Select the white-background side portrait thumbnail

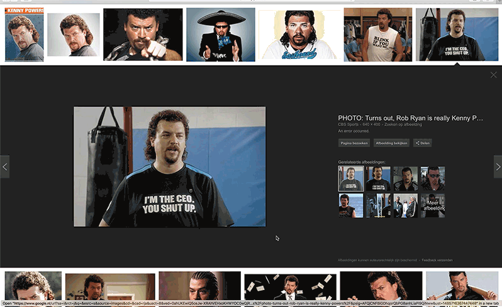[x=74, y=35]
